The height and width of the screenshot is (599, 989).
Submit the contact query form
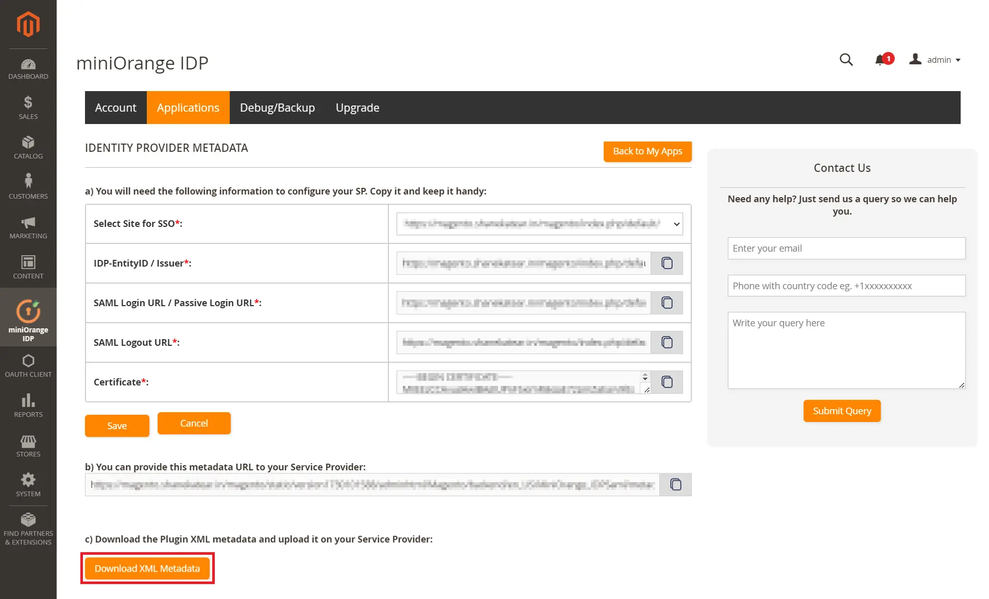(x=842, y=411)
